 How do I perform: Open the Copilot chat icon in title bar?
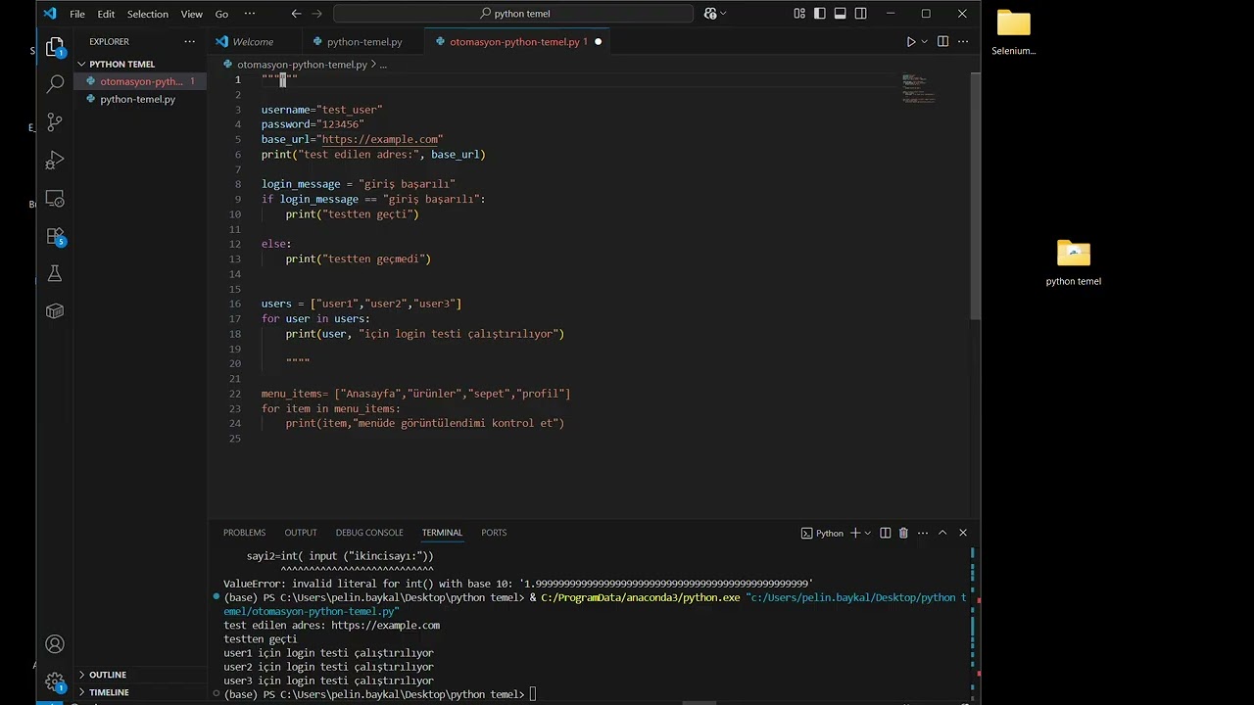click(710, 14)
